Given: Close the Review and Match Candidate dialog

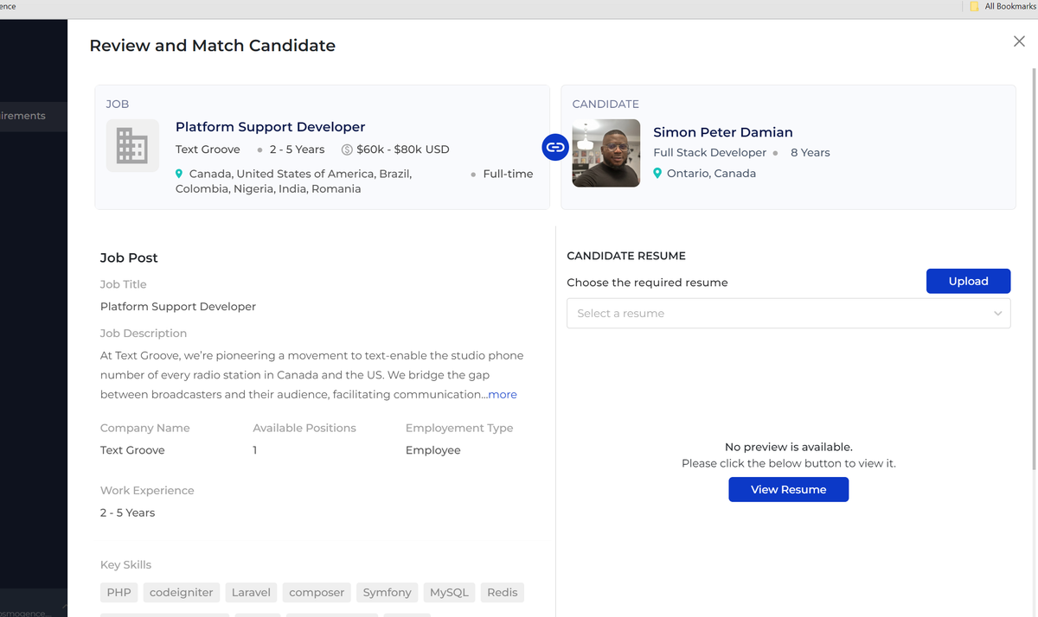Looking at the screenshot, I should tap(1019, 41).
